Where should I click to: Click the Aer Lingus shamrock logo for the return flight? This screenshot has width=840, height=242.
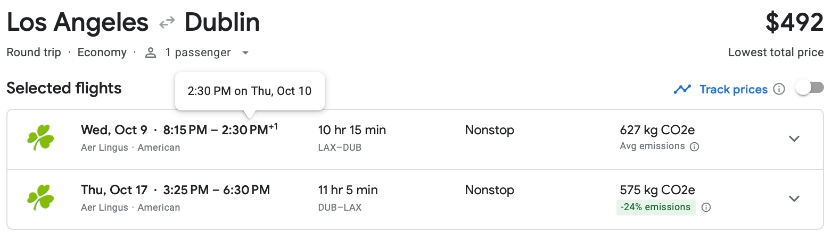coord(40,198)
